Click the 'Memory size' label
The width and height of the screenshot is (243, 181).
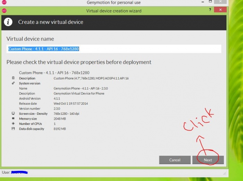point(28,119)
